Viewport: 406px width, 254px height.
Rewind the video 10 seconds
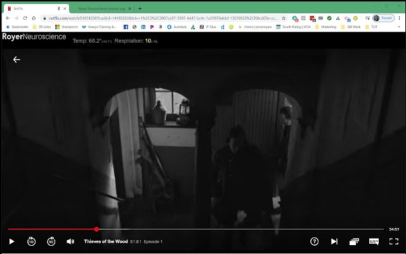(31, 241)
